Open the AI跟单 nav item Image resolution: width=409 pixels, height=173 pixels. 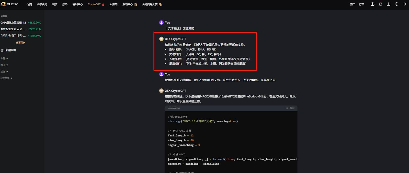coord(113,4)
